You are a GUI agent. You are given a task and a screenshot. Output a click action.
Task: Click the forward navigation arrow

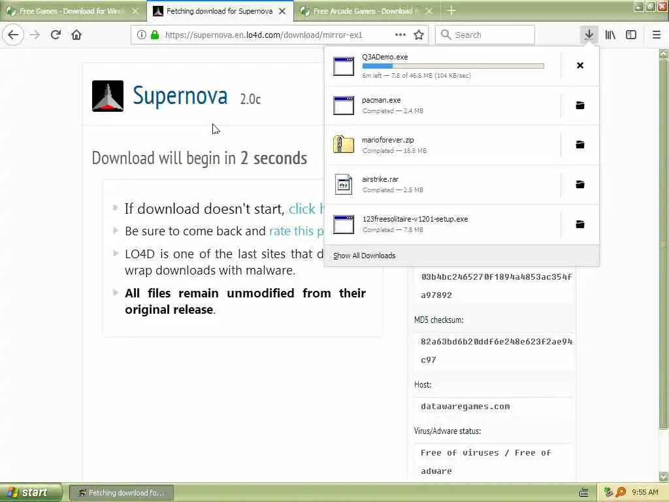35,35
